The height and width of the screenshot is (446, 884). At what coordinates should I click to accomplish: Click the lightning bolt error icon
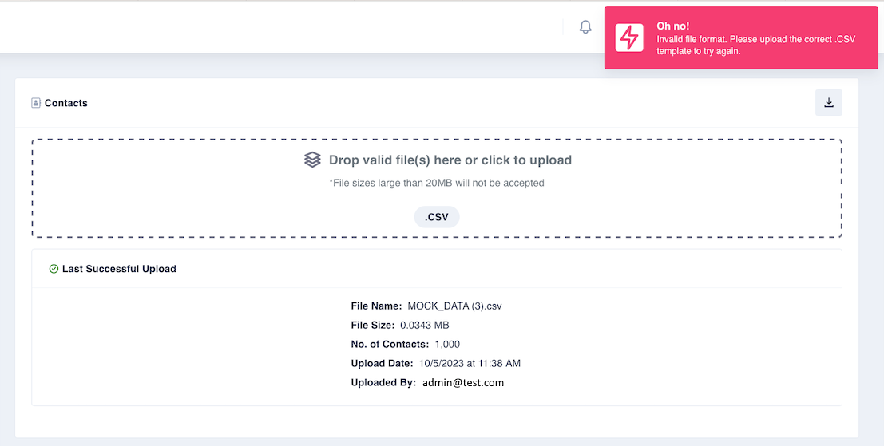tap(629, 37)
